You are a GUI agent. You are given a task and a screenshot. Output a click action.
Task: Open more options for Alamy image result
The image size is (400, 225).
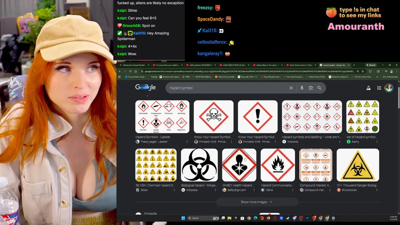click(377, 142)
